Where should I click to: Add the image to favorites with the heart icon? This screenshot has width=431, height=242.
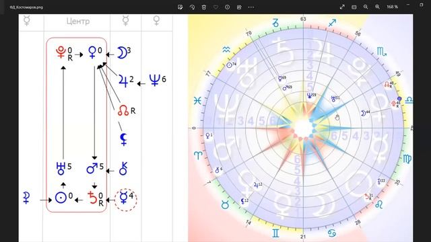tap(215, 7)
